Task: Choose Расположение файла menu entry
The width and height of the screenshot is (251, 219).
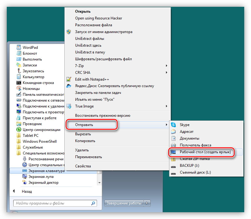Action: click(x=94, y=25)
